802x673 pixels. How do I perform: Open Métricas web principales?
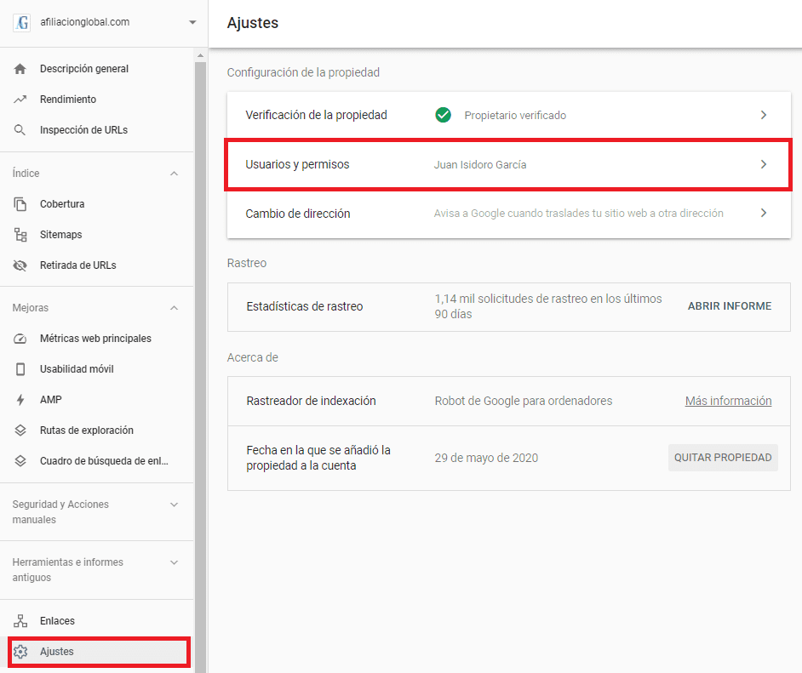pyautogui.click(x=97, y=339)
